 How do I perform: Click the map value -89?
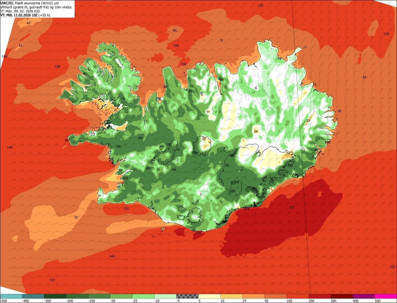(x=140, y=138)
